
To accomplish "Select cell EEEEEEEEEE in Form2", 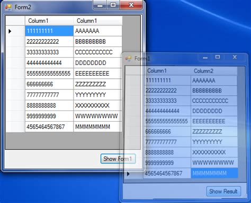I will [x=97, y=73].
